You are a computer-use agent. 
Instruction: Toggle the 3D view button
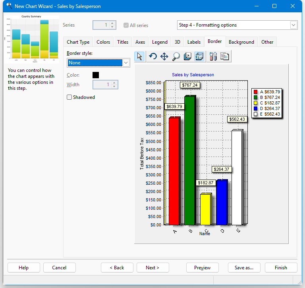pos(199,56)
